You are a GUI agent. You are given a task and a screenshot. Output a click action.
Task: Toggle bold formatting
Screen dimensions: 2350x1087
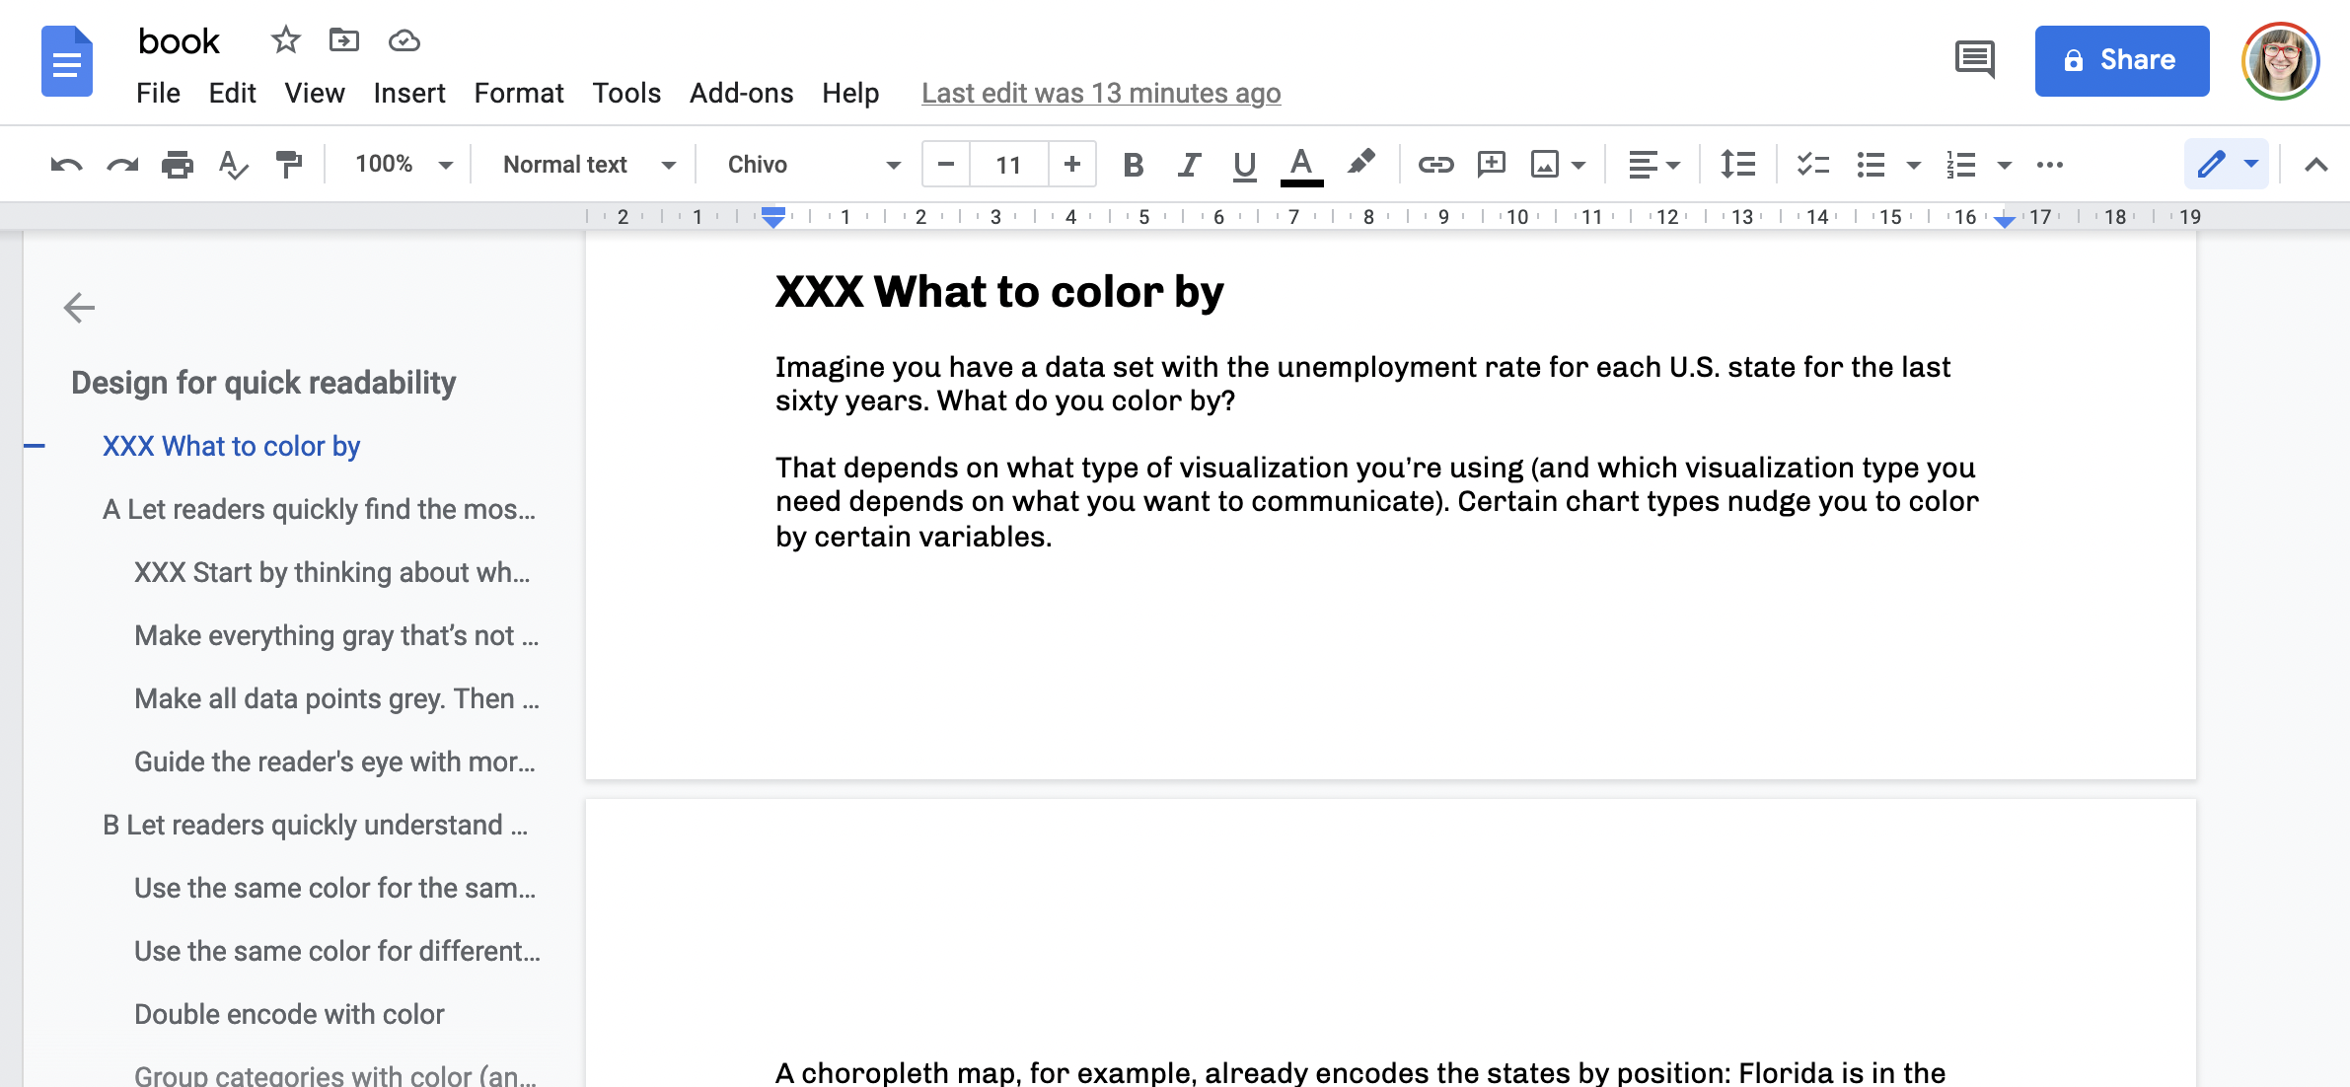click(x=1133, y=165)
